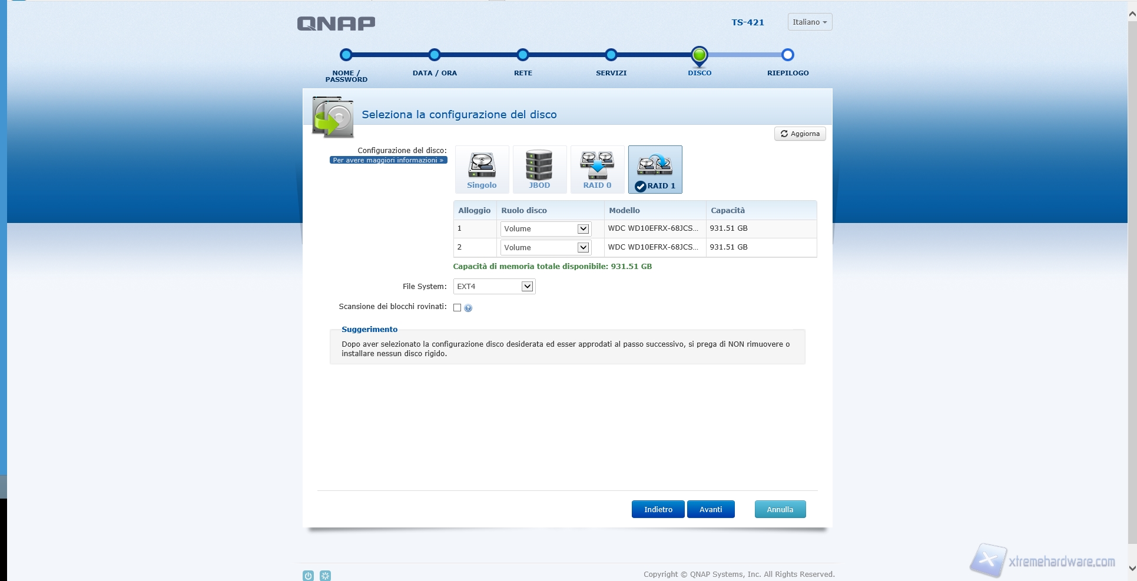The height and width of the screenshot is (581, 1137).
Task: Go to the RIEPILOGO wizard step
Action: pyautogui.click(x=787, y=55)
